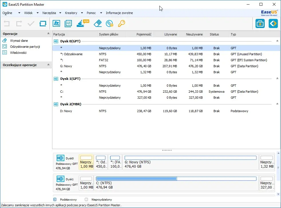
Task: Open the Migrate OS toolbar icon
Action: (x=56, y=23)
